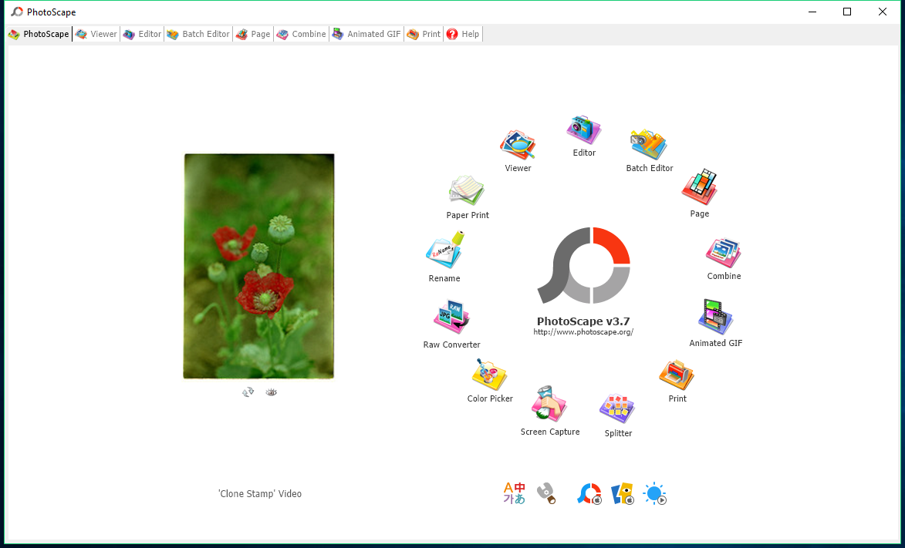Open the 'Clone Stamp' Video link
905x548 pixels.
click(x=260, y=494)
